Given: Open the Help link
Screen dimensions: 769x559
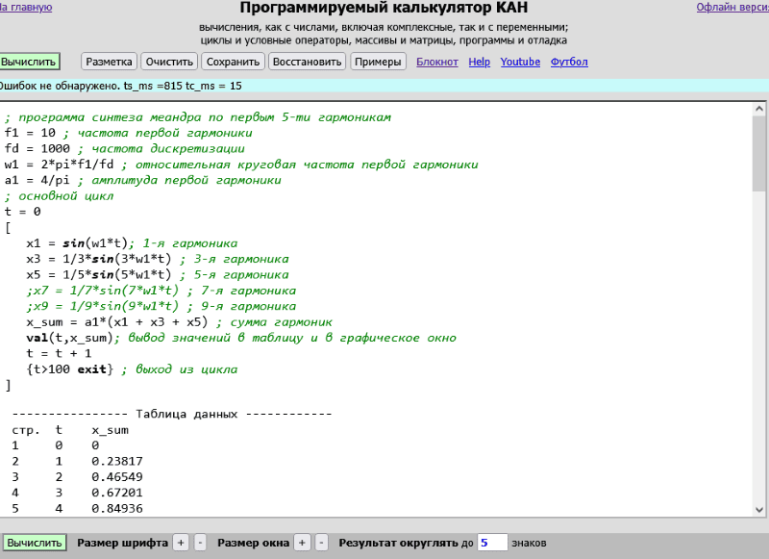Looking at the screenshot, I should 479,62.
